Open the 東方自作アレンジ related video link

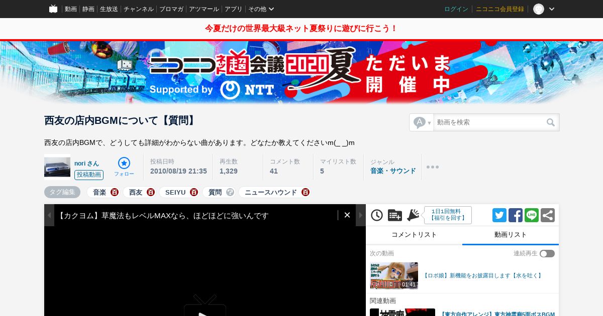497,314
